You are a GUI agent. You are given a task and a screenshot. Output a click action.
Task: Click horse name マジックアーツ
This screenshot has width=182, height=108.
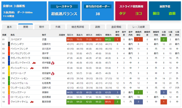pos(18,93)
